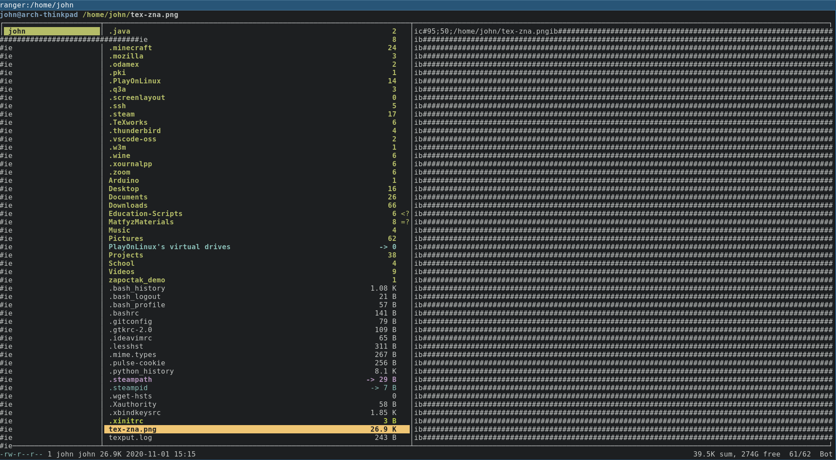Click the -rw-r--r-- permissions in status bar

pyautogui.click(x=21, y=454)
